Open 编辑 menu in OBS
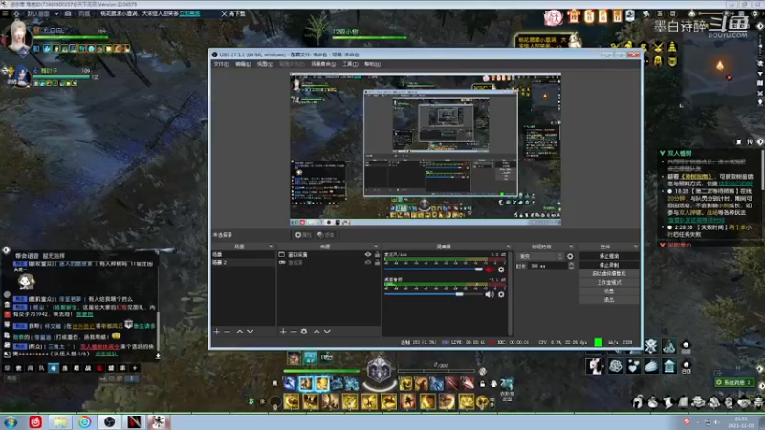The width and height of the screenshot is (765, 430). coord(243,64)
